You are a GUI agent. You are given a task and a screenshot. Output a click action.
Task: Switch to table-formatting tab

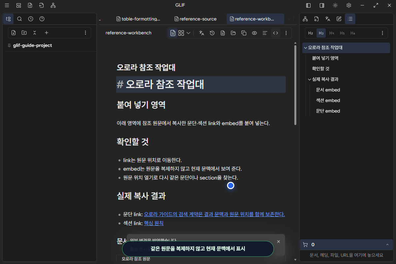coord(138,19)
